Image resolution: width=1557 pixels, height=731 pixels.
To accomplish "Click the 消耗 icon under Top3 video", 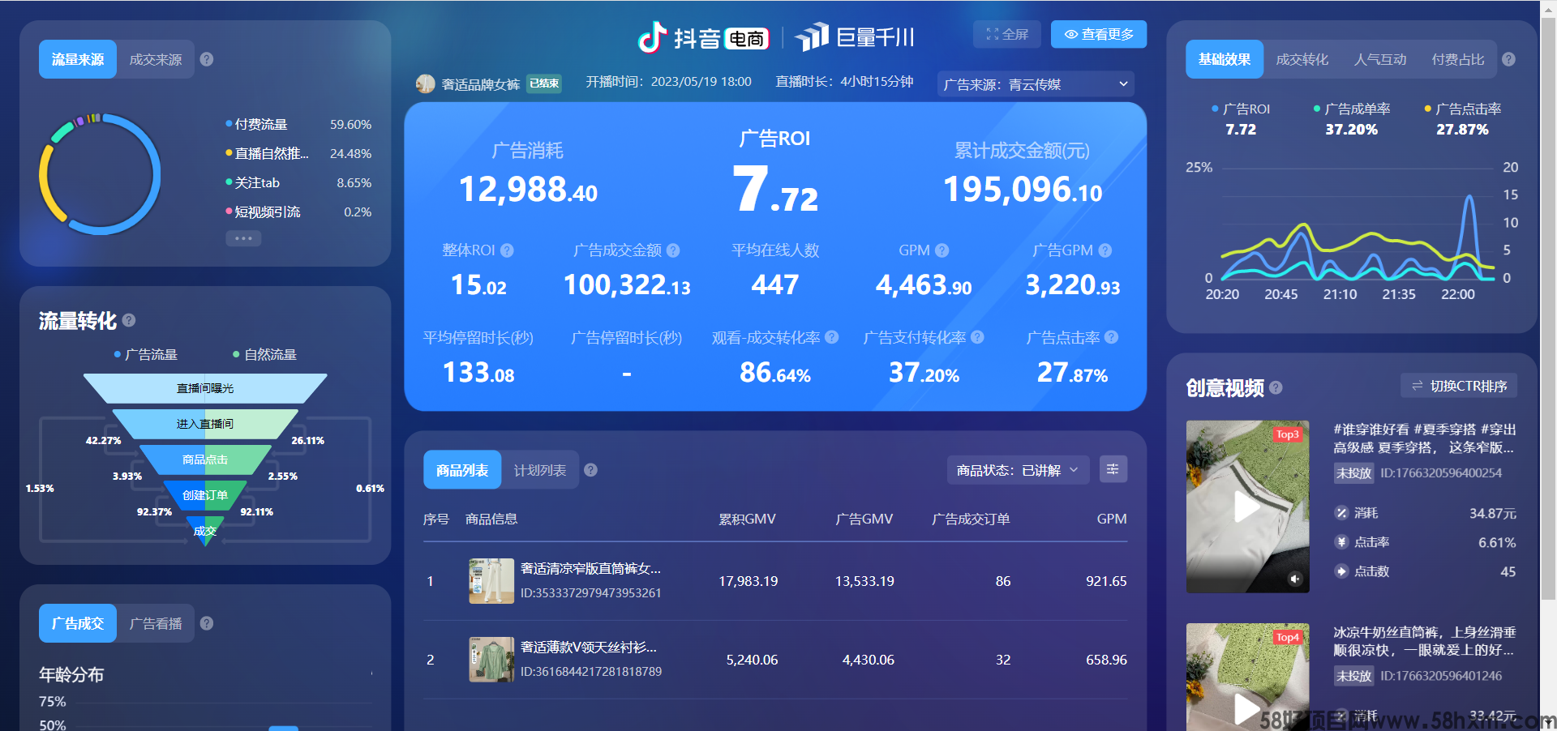I will point(1341,513).
